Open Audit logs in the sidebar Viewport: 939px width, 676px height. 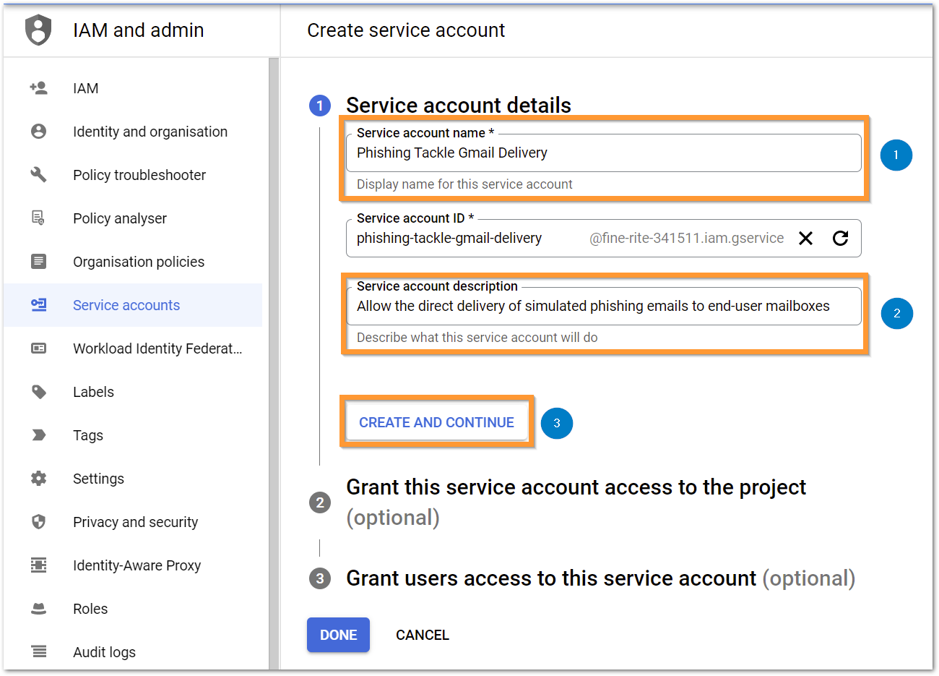pos(133,652)
